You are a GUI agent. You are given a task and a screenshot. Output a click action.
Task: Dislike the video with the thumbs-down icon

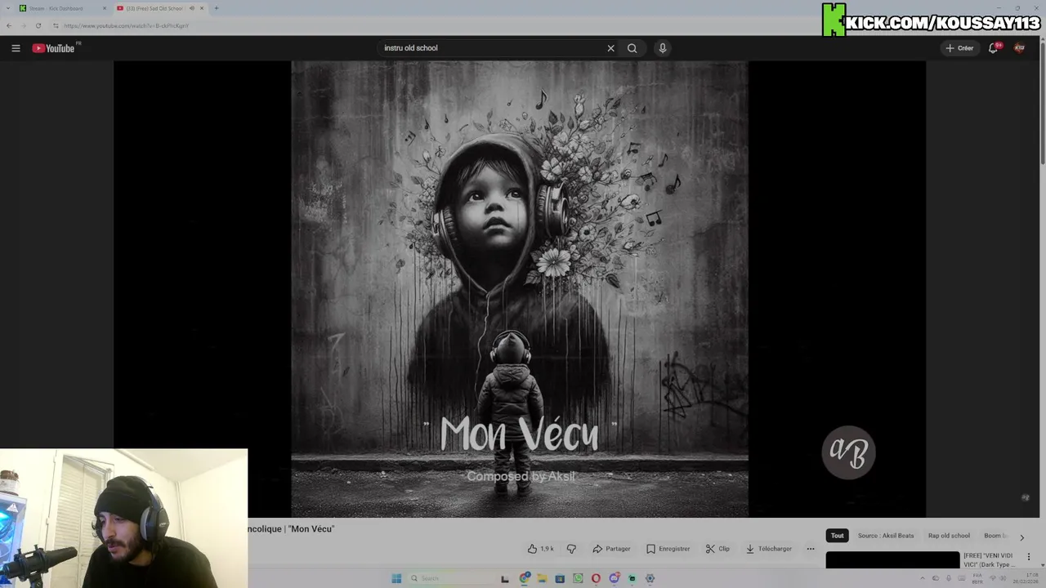(571, 549)
